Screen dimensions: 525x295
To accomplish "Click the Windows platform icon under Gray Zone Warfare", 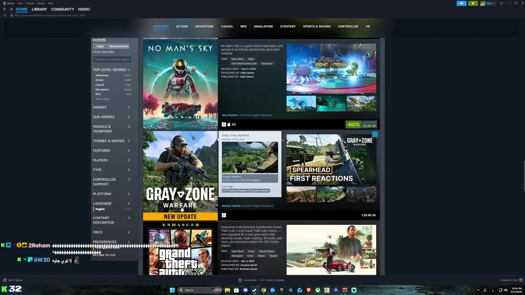I will (x=224, y=215).
